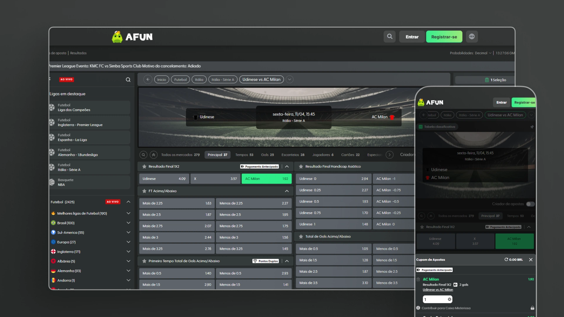This screenshot has width=564, height=317.
Task: Select the draw X 3.57 odds
Action: [215, 179]
